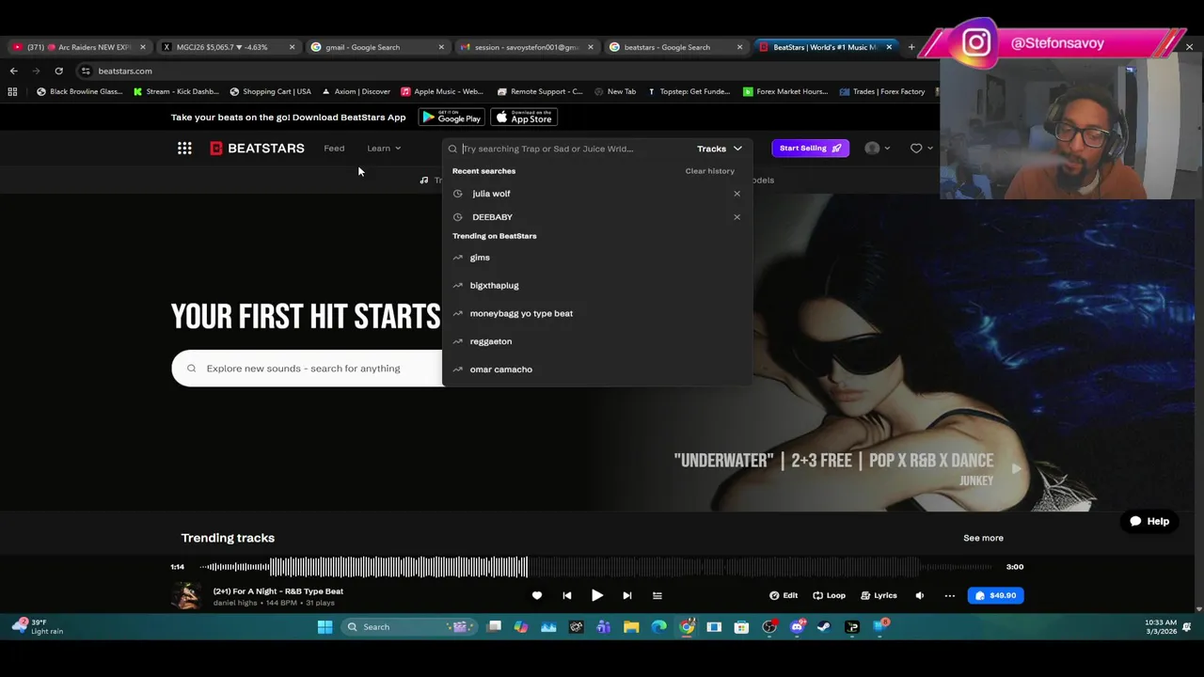The image size is (1204, 677).
Task: Click the Edit icon button in player
Action: click(x=784, y=595)
